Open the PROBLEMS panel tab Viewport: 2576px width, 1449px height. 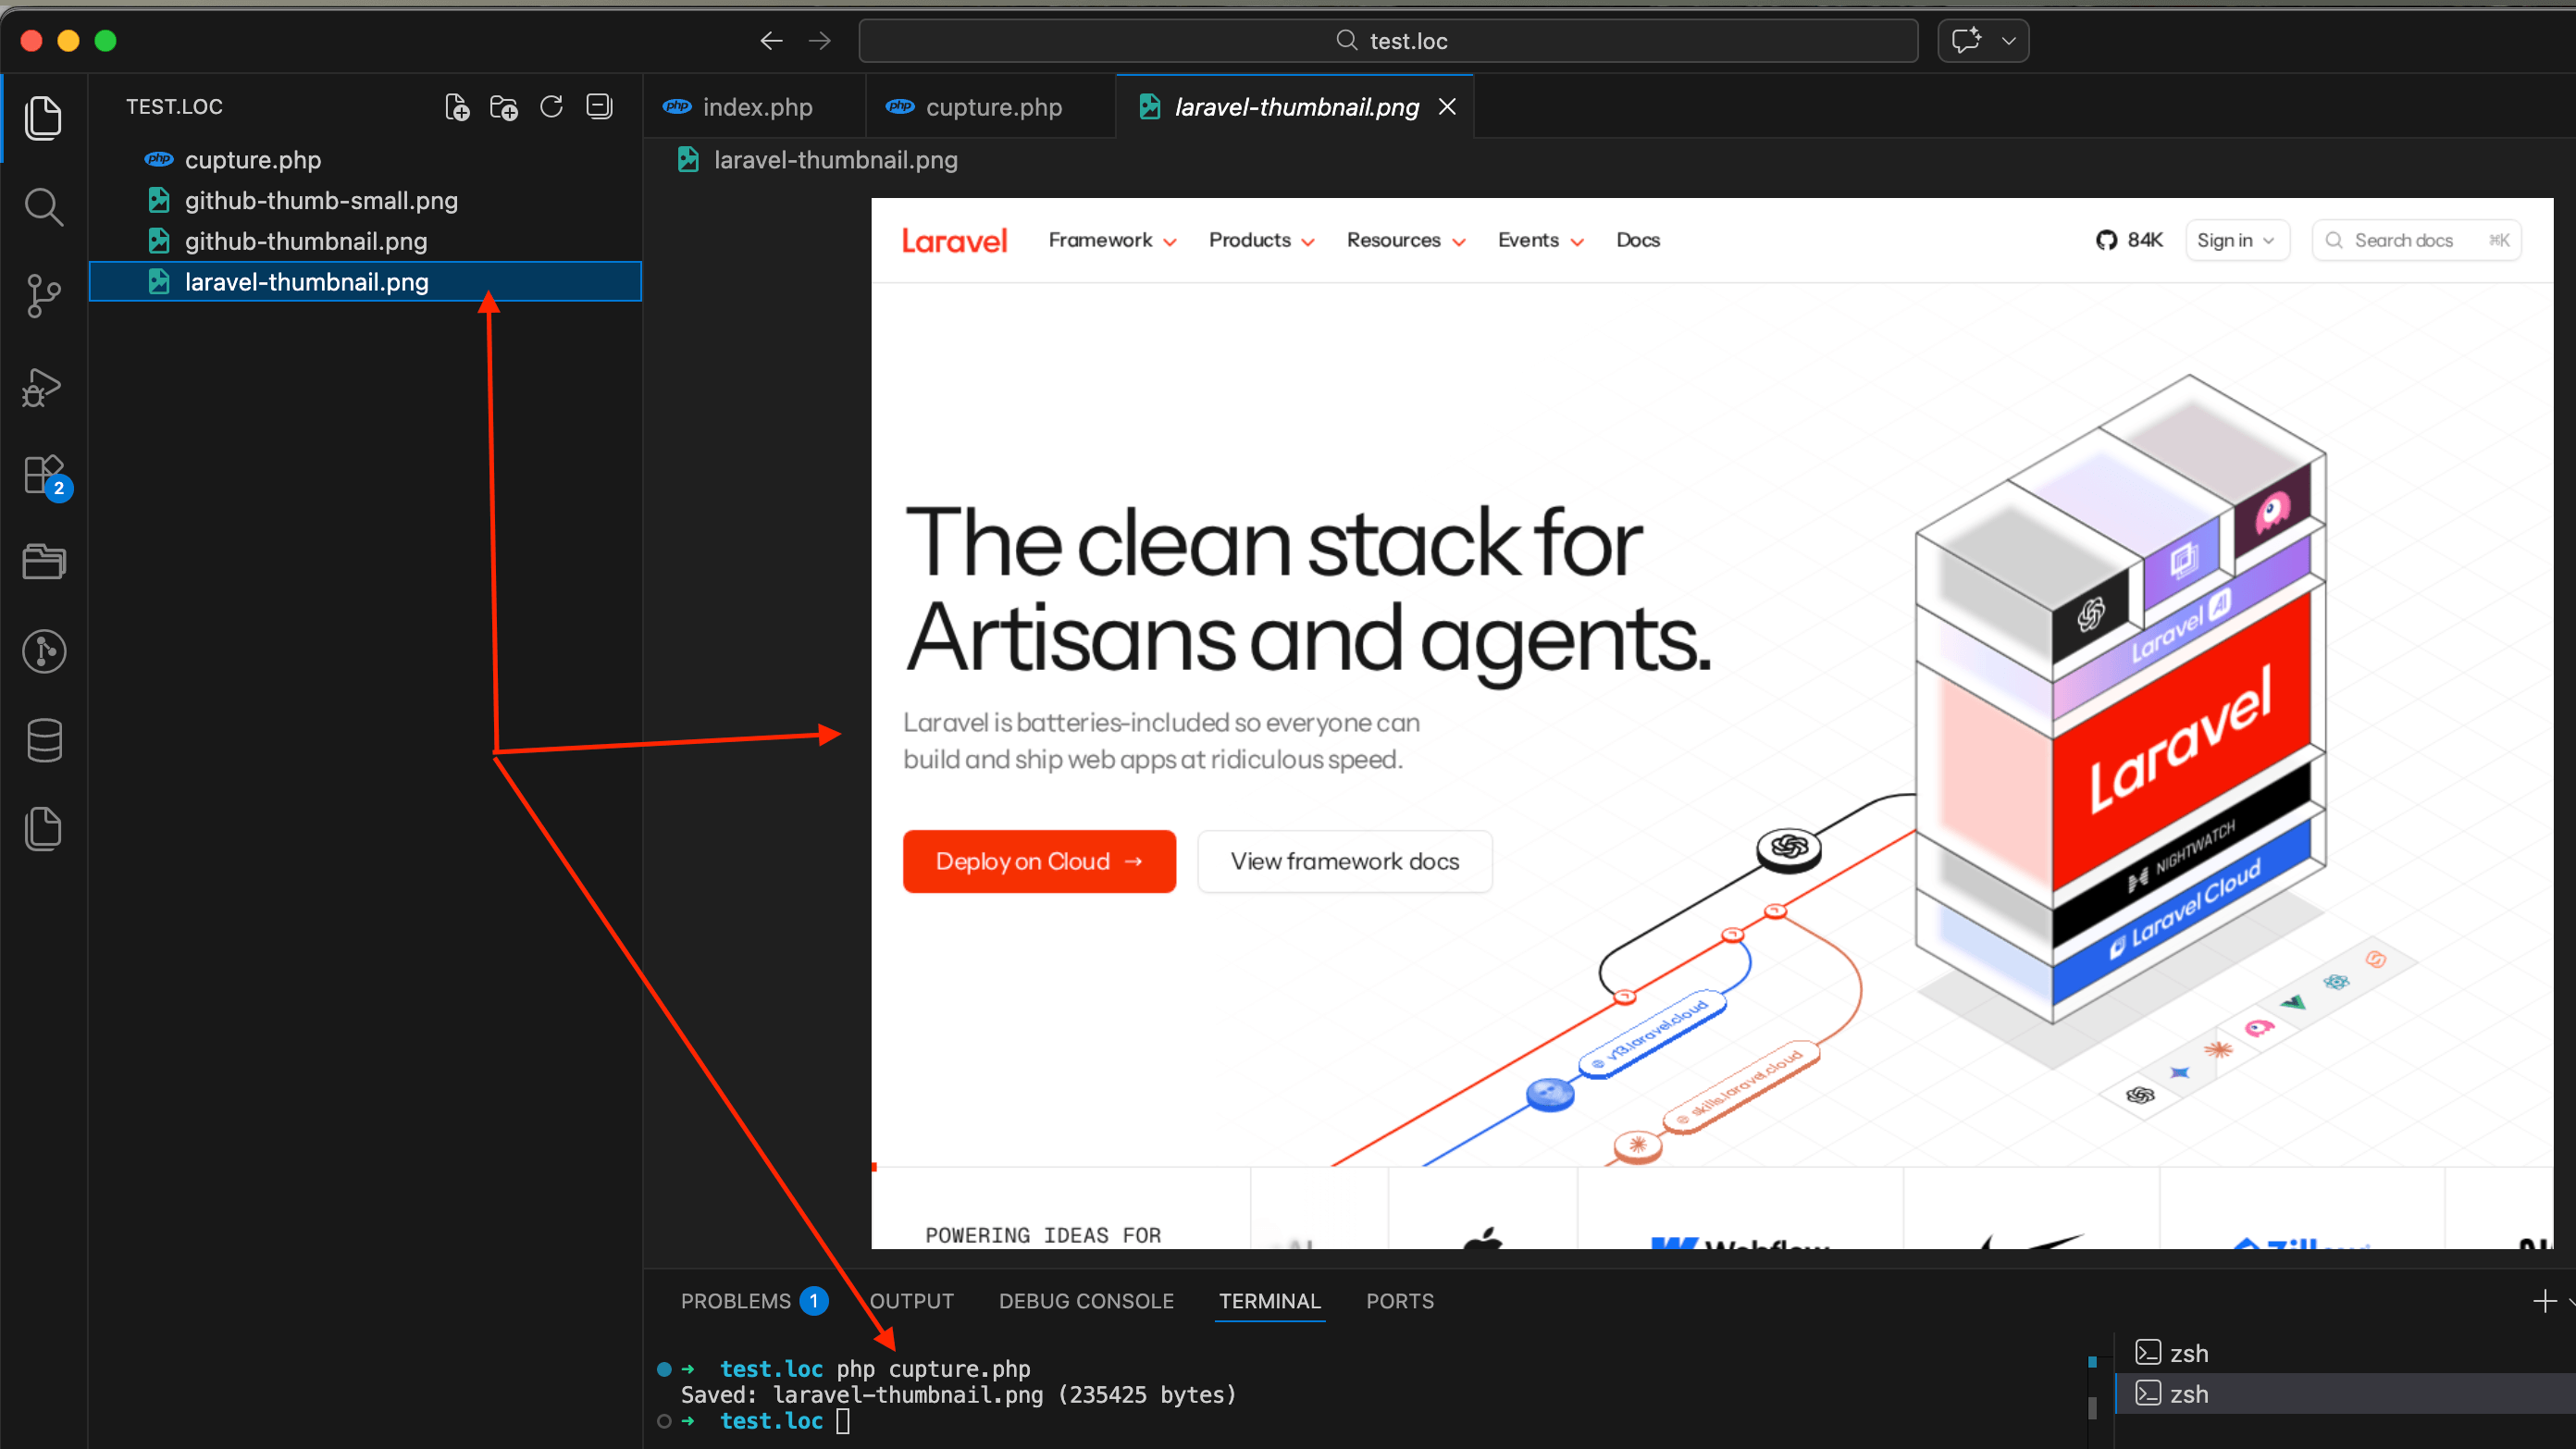(740, 1300)
